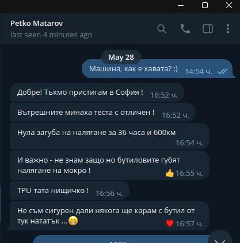
Task: Click the red heart reaction
Action: point(170,223)
